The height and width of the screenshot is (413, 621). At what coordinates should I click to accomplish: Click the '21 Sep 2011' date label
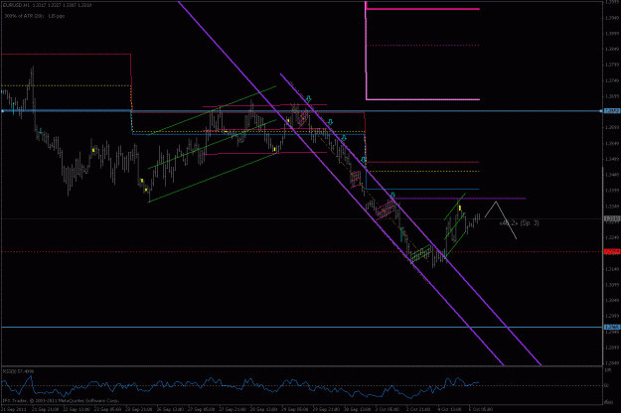pos(13,409)
